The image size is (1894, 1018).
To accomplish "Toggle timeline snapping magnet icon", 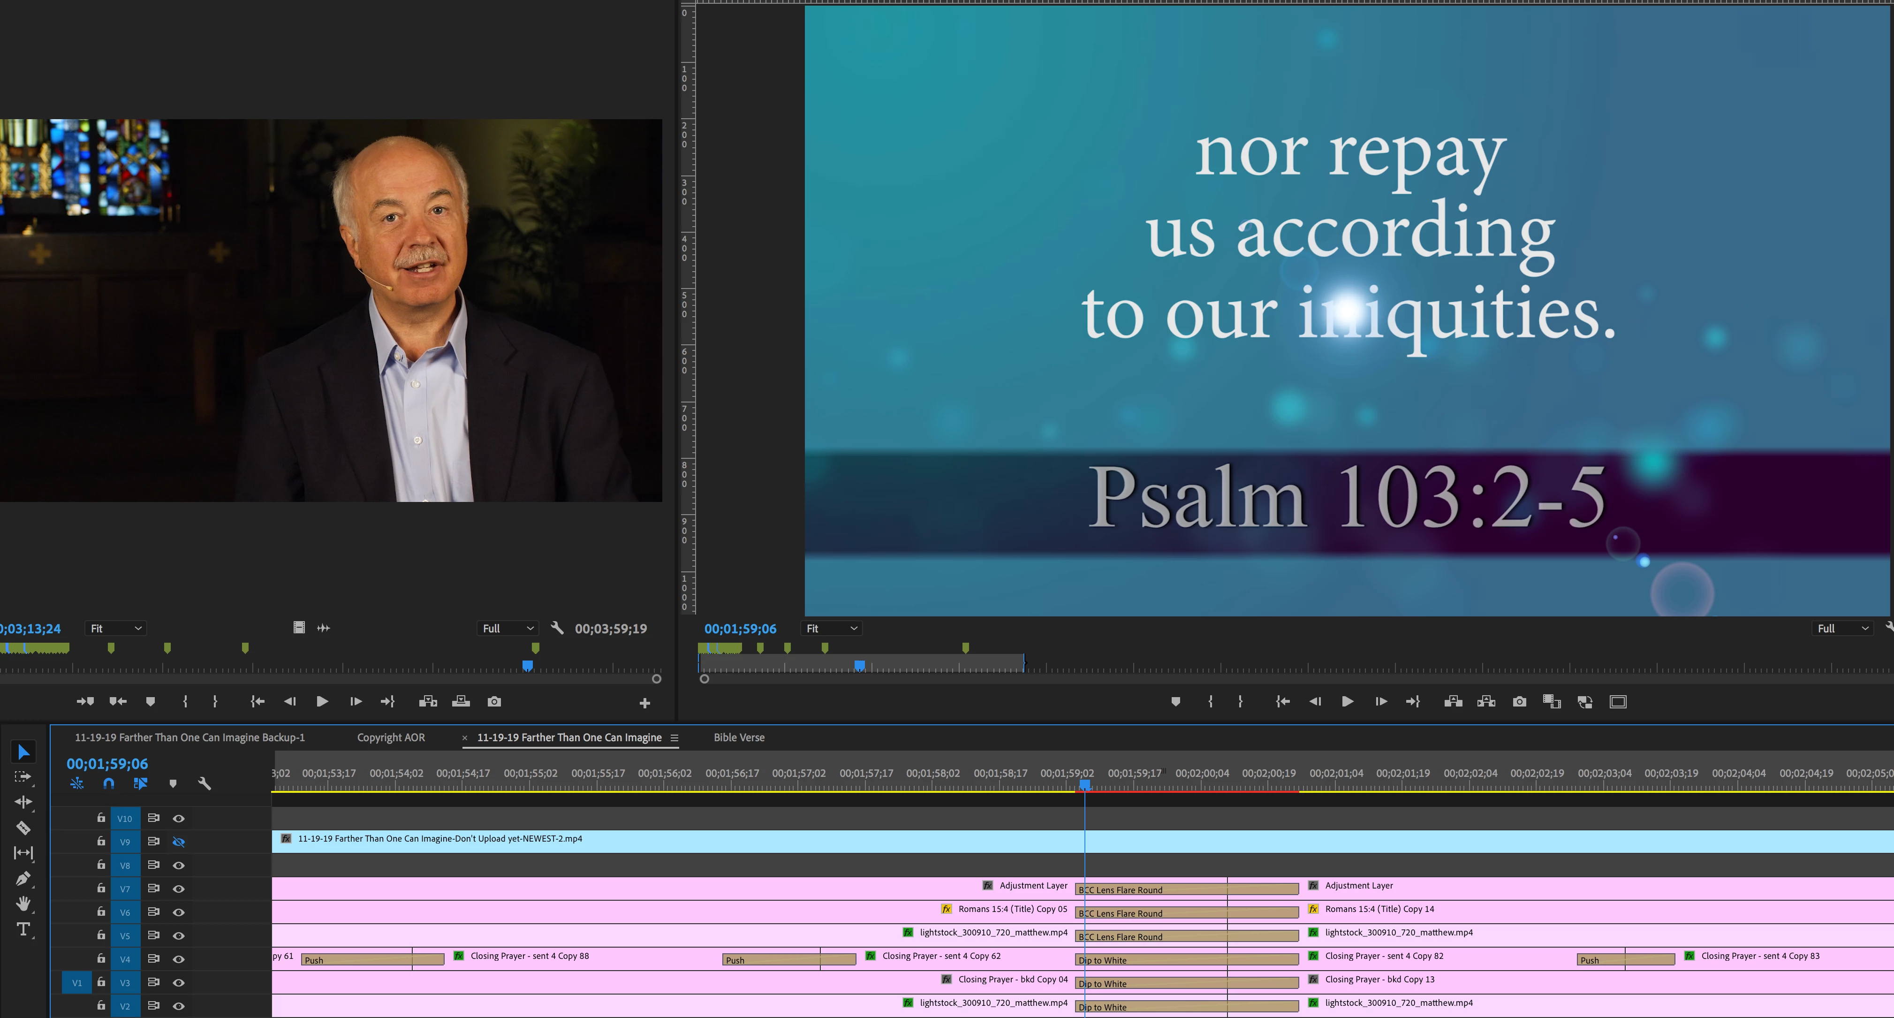I will pos(109,783).
